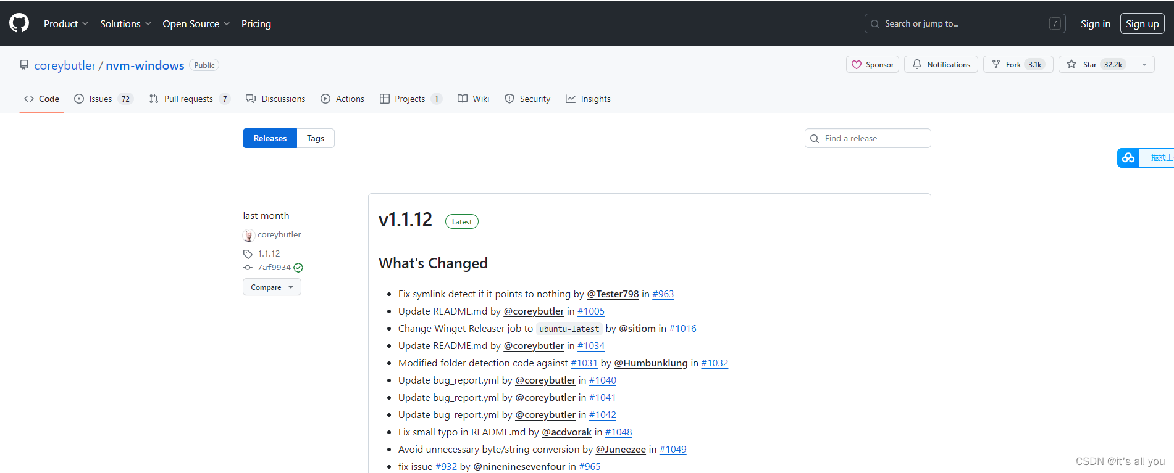
Task: Switch to the Tags view
Action: [316, 138]
